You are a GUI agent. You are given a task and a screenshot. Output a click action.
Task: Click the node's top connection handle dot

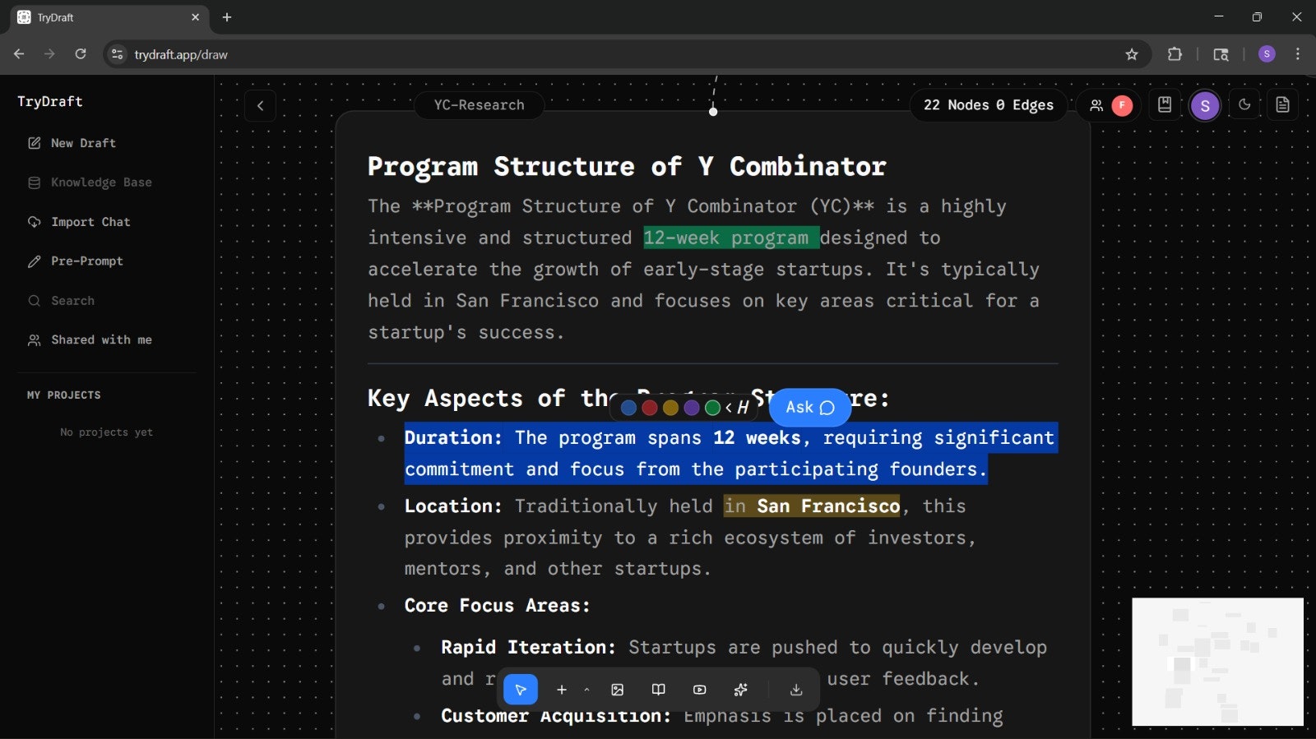click(x=713, y=112)
